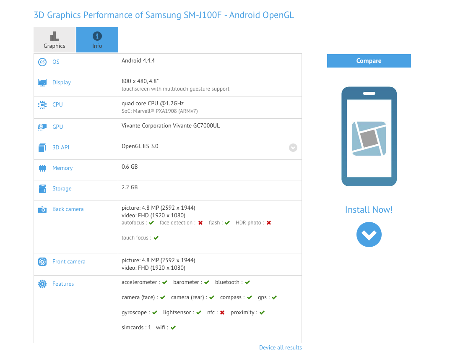Image resolution: width=476 pixels, height=357 pixels.
Task: Click the Storage SD card icon
Action: (42, 189)
